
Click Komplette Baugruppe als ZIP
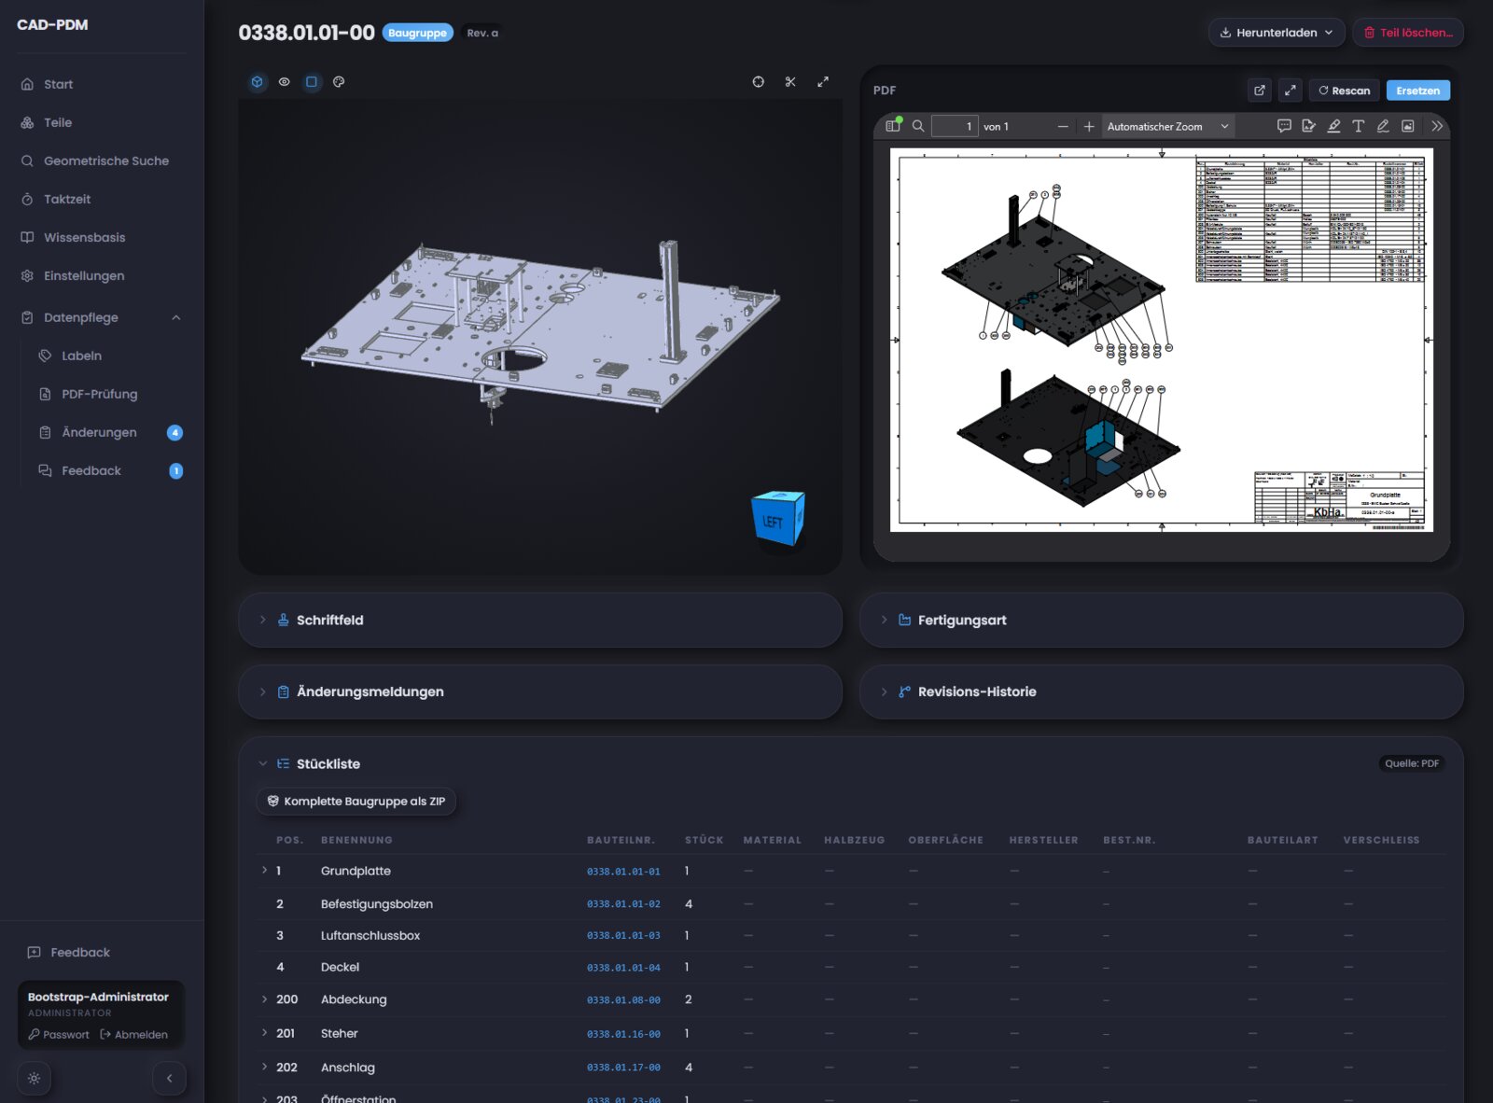pos(356,801)
